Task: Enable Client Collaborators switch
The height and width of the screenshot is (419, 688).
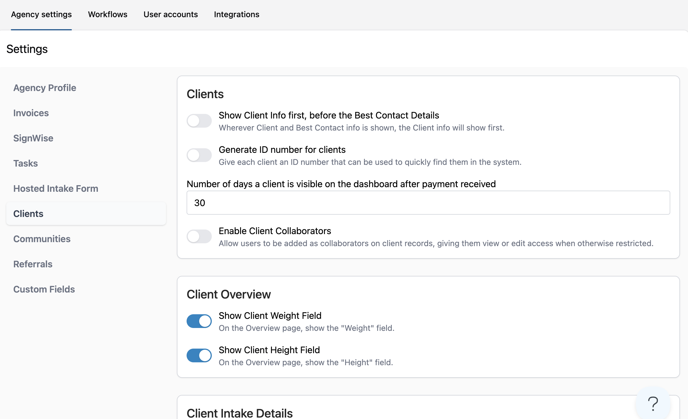Action: (199, 236)
